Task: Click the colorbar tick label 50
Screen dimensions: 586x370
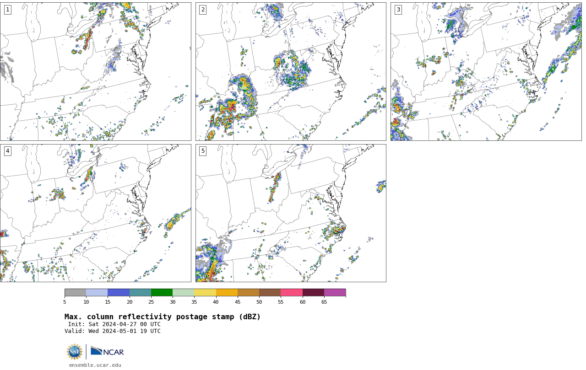Action: click(x=259, y=302)
